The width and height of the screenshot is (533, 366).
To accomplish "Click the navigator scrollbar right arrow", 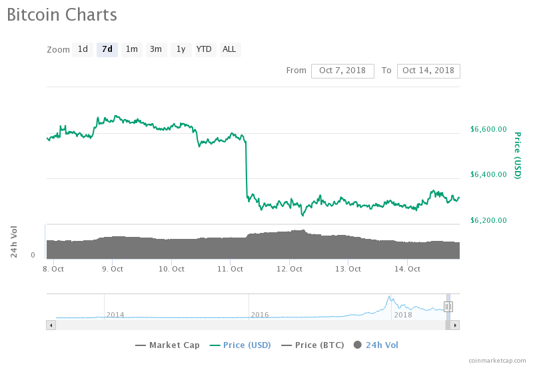I will (455, 325).
